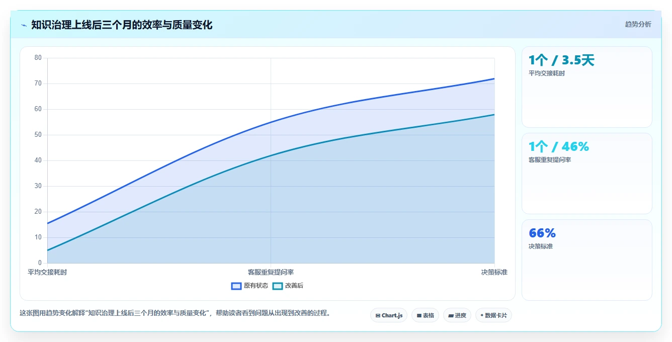The image size is (672, 342).
Task: Click the 66% metric card value
Action: coord(542,233)
